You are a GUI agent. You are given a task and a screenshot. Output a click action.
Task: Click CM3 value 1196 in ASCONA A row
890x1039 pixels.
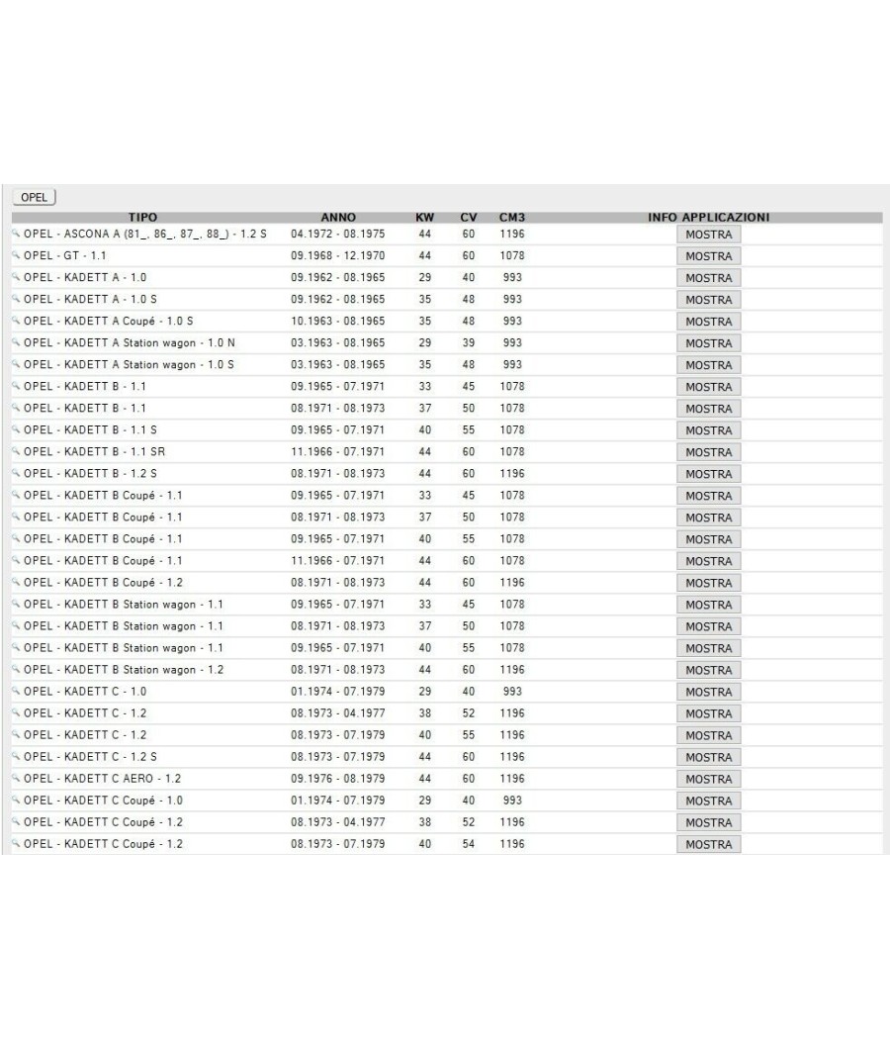512,234
